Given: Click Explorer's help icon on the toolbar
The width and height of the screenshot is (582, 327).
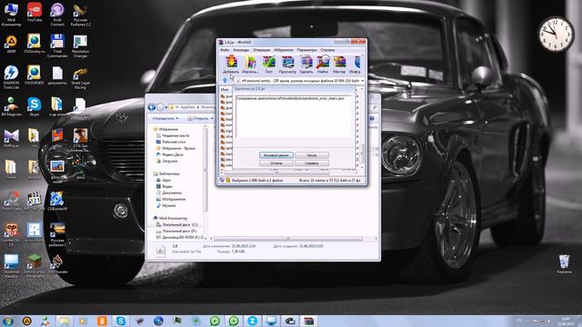Looking at the screenshot, I should coord(372,118).
